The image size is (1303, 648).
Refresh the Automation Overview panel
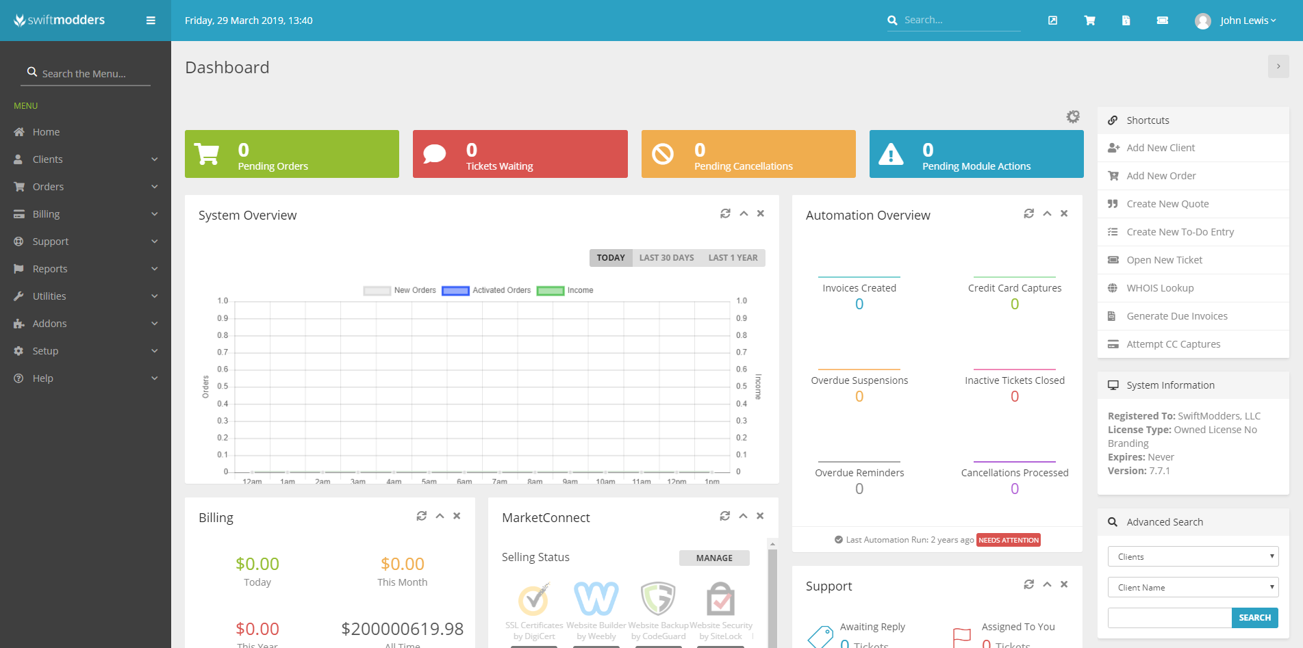pyautogui.click(x=1028, y=213)
